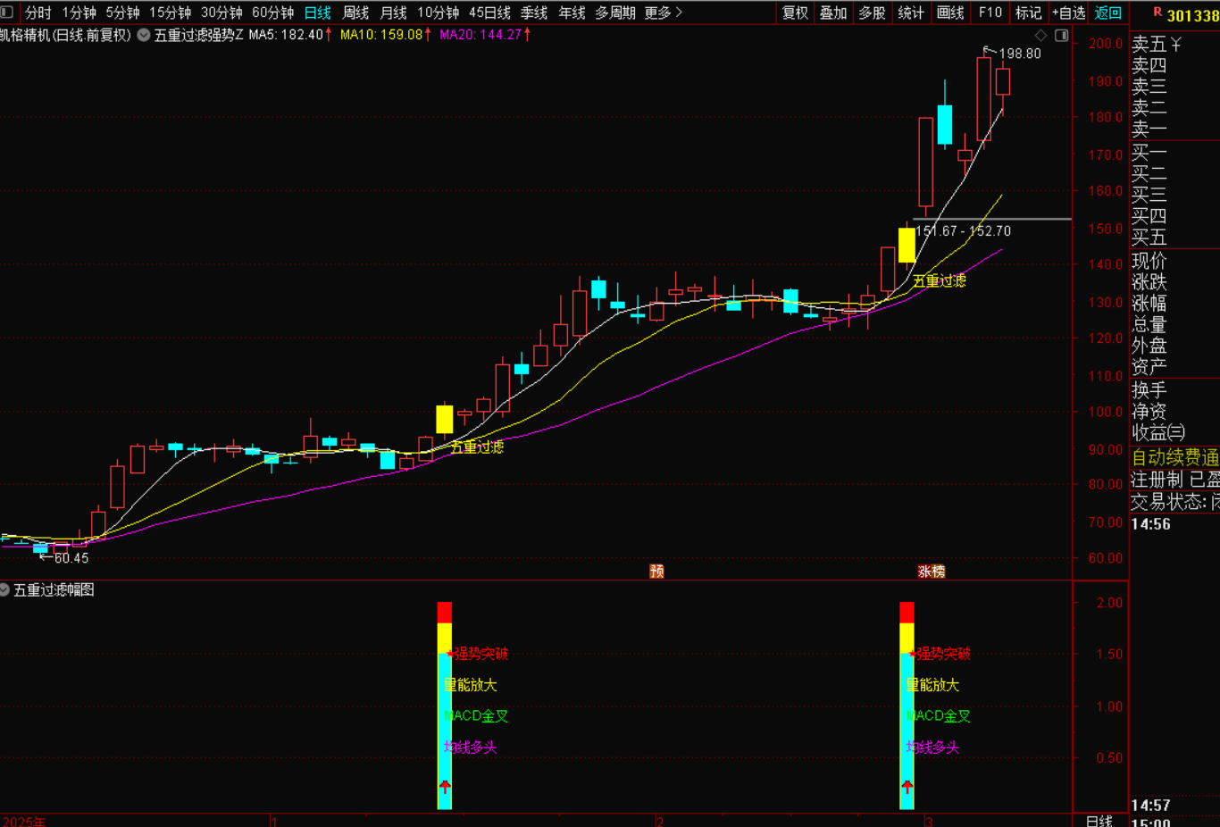Open the 画线 drawing tools
This screenshot has width=1220, height=827.
[950, 13]
